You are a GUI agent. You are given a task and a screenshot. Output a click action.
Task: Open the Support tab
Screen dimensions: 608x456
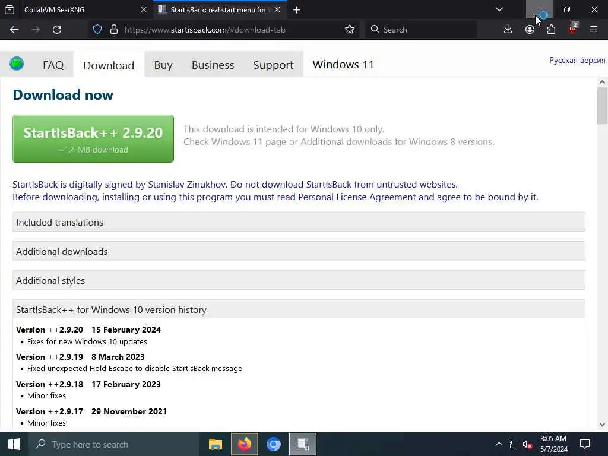pos(273,65)
